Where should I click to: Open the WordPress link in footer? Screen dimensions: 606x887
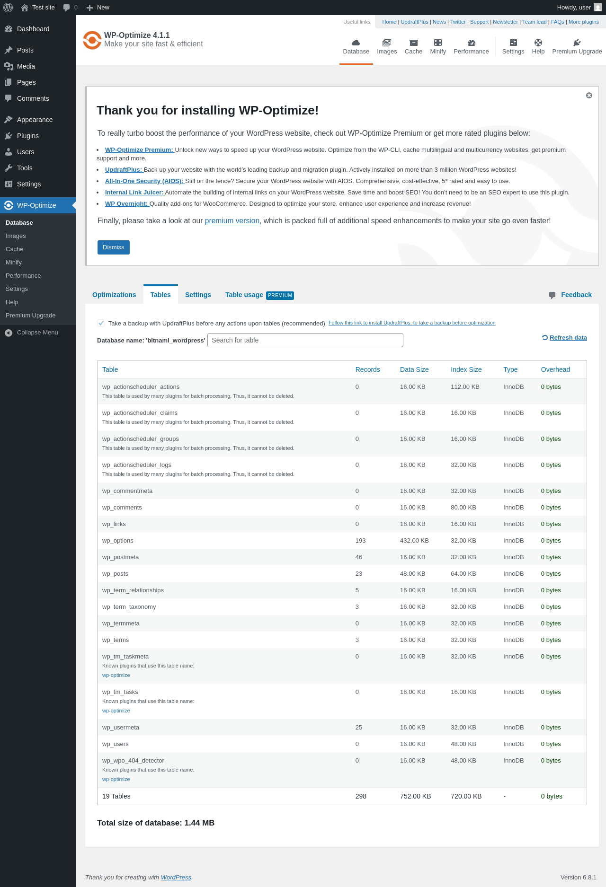(176, 877)
